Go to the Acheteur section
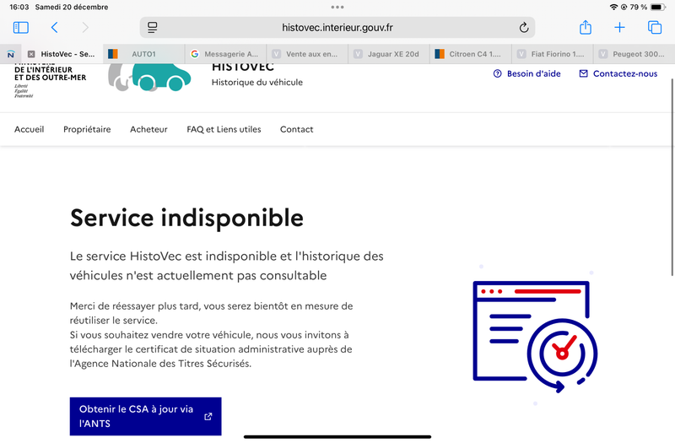The height and width of the screenshot is (443, 675). pos(148,129)
